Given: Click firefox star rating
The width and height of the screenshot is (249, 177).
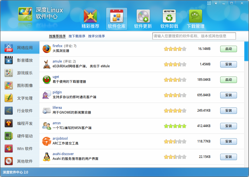Looking at the screenshot, I should (175, 49).
